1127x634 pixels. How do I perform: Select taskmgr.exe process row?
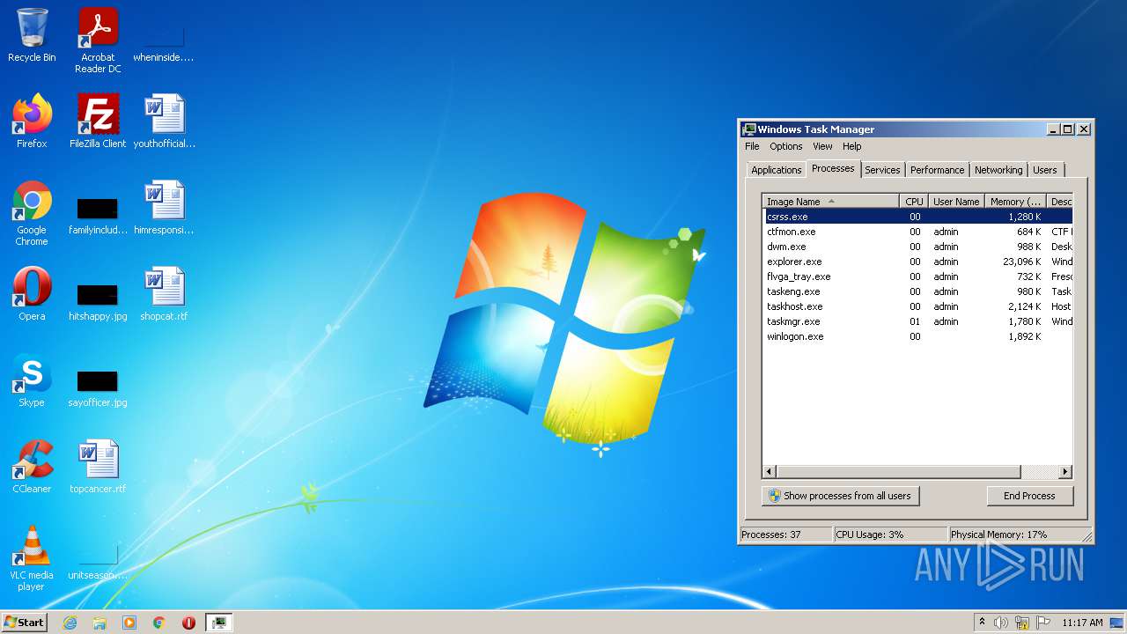coord(917,321)
